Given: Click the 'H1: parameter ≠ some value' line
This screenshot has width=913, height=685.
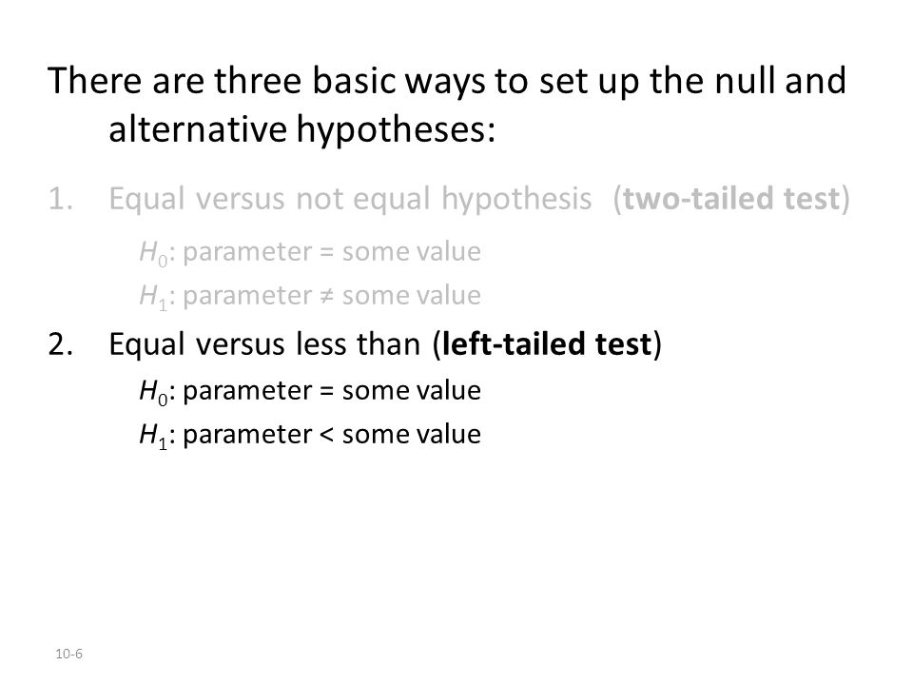Looking at the screenshot, I should click(310, 297).
